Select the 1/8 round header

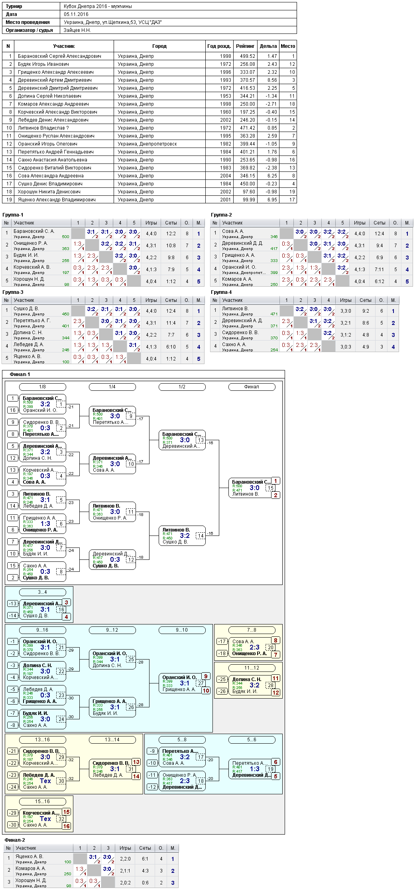click(42, 387)
